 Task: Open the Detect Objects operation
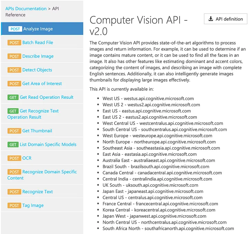(x=37, y=70)
